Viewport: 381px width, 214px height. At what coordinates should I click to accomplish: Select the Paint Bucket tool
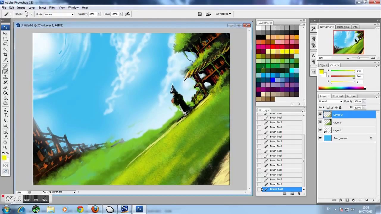pyautogui.click(x=5, y=93)
